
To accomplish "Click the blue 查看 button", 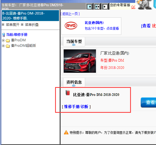I will (x=148, y=102).
